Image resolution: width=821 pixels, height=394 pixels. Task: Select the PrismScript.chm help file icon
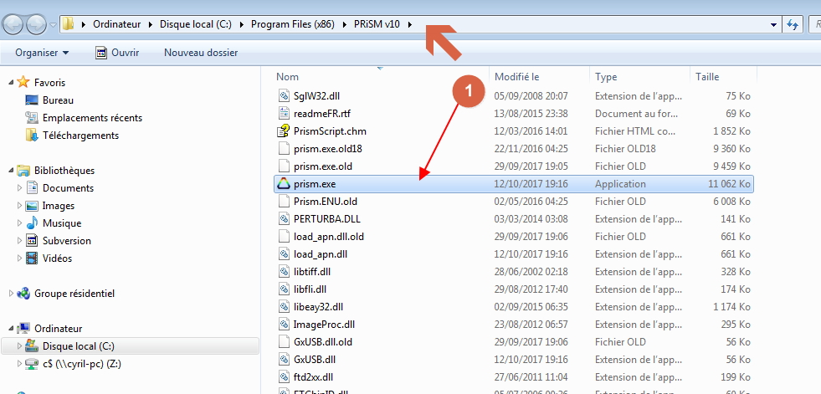click(283, 131)
